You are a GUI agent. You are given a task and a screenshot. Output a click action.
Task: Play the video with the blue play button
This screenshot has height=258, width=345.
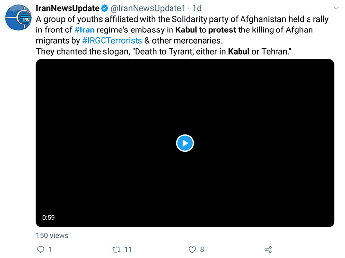point(185,143)
